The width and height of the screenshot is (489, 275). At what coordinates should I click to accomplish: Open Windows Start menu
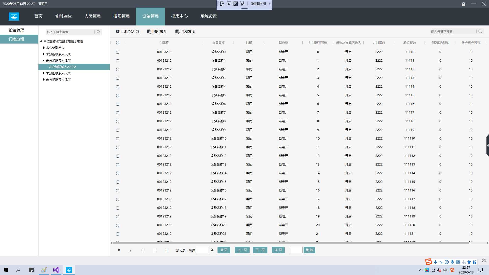(x=6, y=270)
